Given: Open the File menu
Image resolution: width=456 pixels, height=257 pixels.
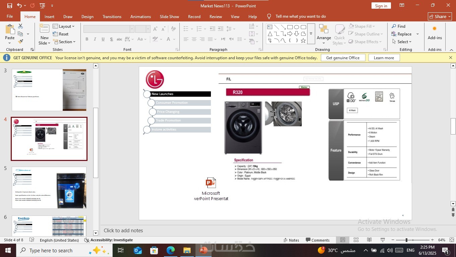Looking at the screenshot, I should [10, 16].
